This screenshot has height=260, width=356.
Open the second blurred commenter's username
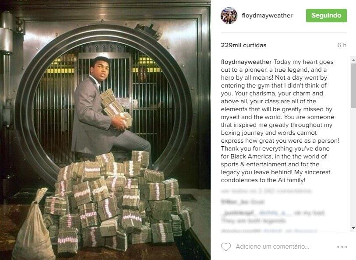click(239, 213)
